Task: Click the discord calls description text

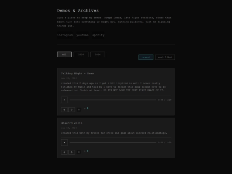Action: click(114, 133)
